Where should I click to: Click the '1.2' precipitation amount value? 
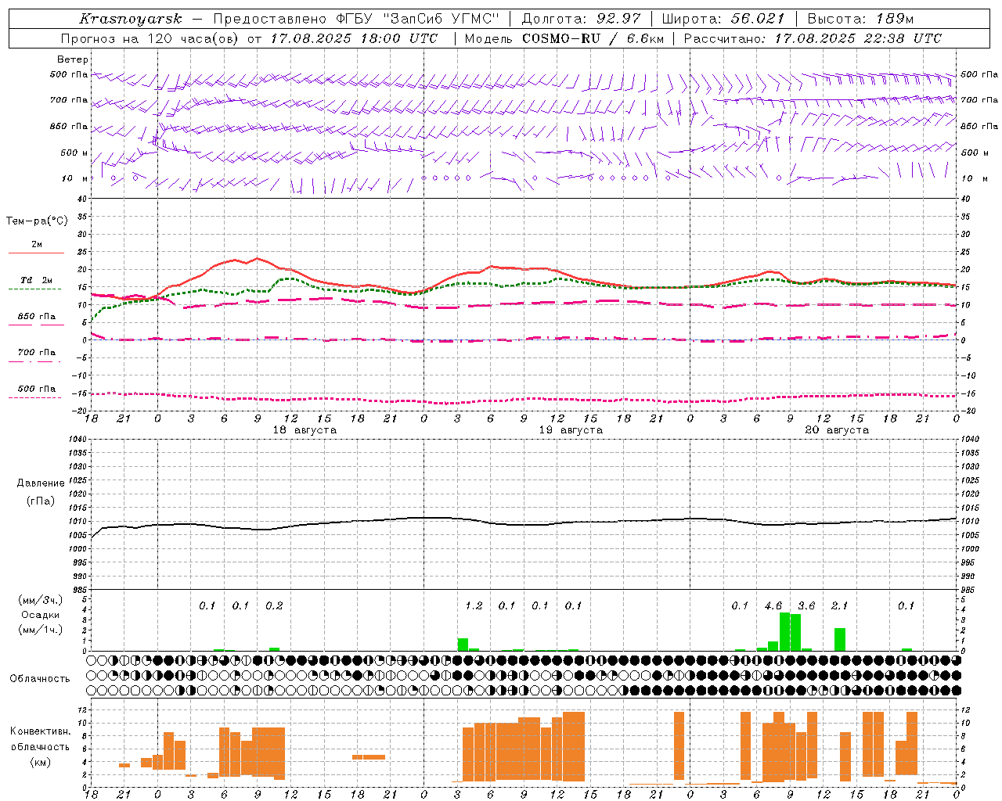coord(474,606)
